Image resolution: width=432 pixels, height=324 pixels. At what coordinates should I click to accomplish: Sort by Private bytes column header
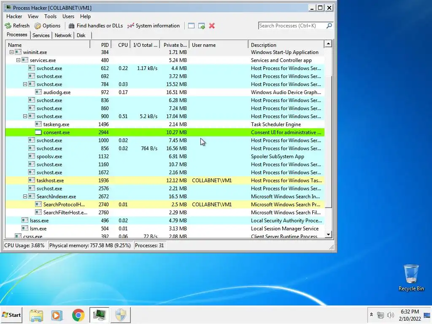tap(174, 45)
